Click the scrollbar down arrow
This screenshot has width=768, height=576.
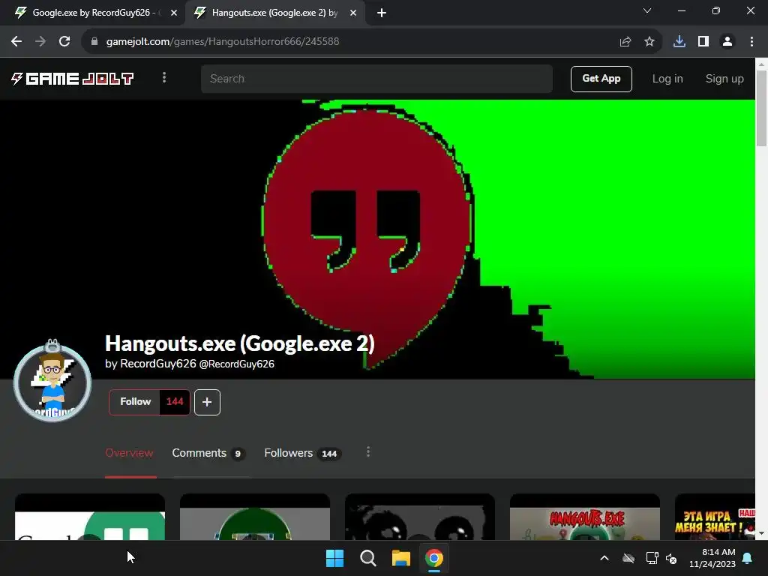tap(761, 533)
